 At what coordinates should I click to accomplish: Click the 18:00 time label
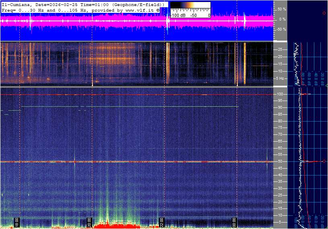pyautogui.click(x=17, y=222)
